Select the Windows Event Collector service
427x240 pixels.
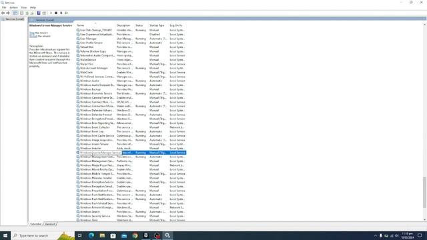tap(131, 127)
